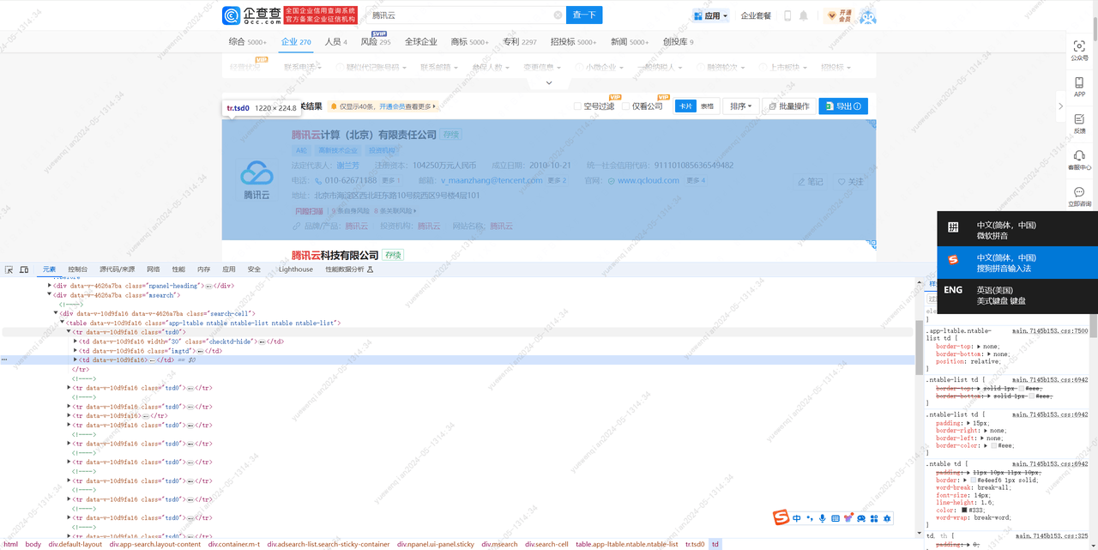Open the Sogou toolbox grid icon
Screen dimensions: 1098x550
click(x=874, y=517)
